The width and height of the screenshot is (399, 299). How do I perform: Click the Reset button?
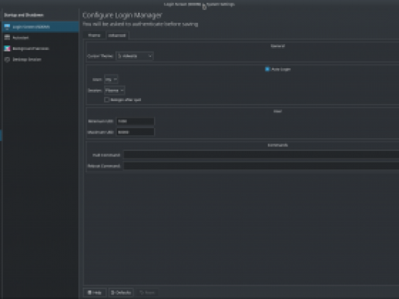[147, 293]
